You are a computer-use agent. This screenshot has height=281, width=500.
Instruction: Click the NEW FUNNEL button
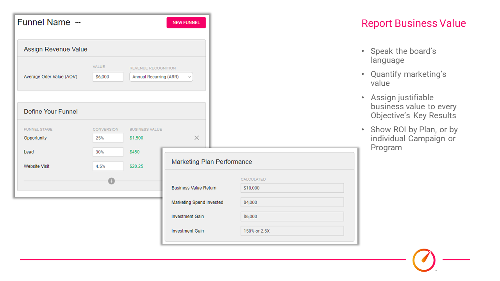point(186,23)
